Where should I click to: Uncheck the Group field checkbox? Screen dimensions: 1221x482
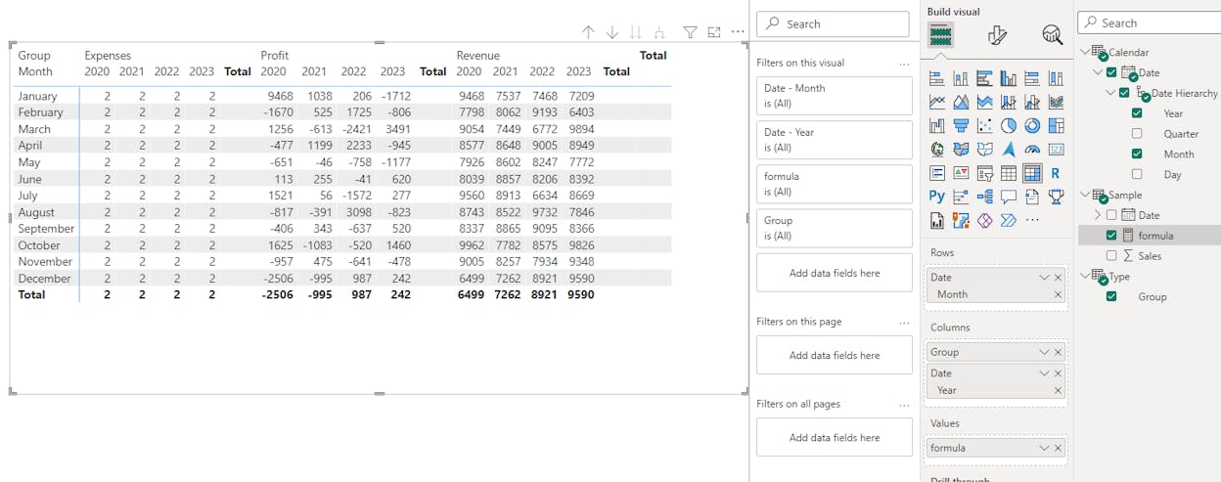click(x=1111, y=296)
